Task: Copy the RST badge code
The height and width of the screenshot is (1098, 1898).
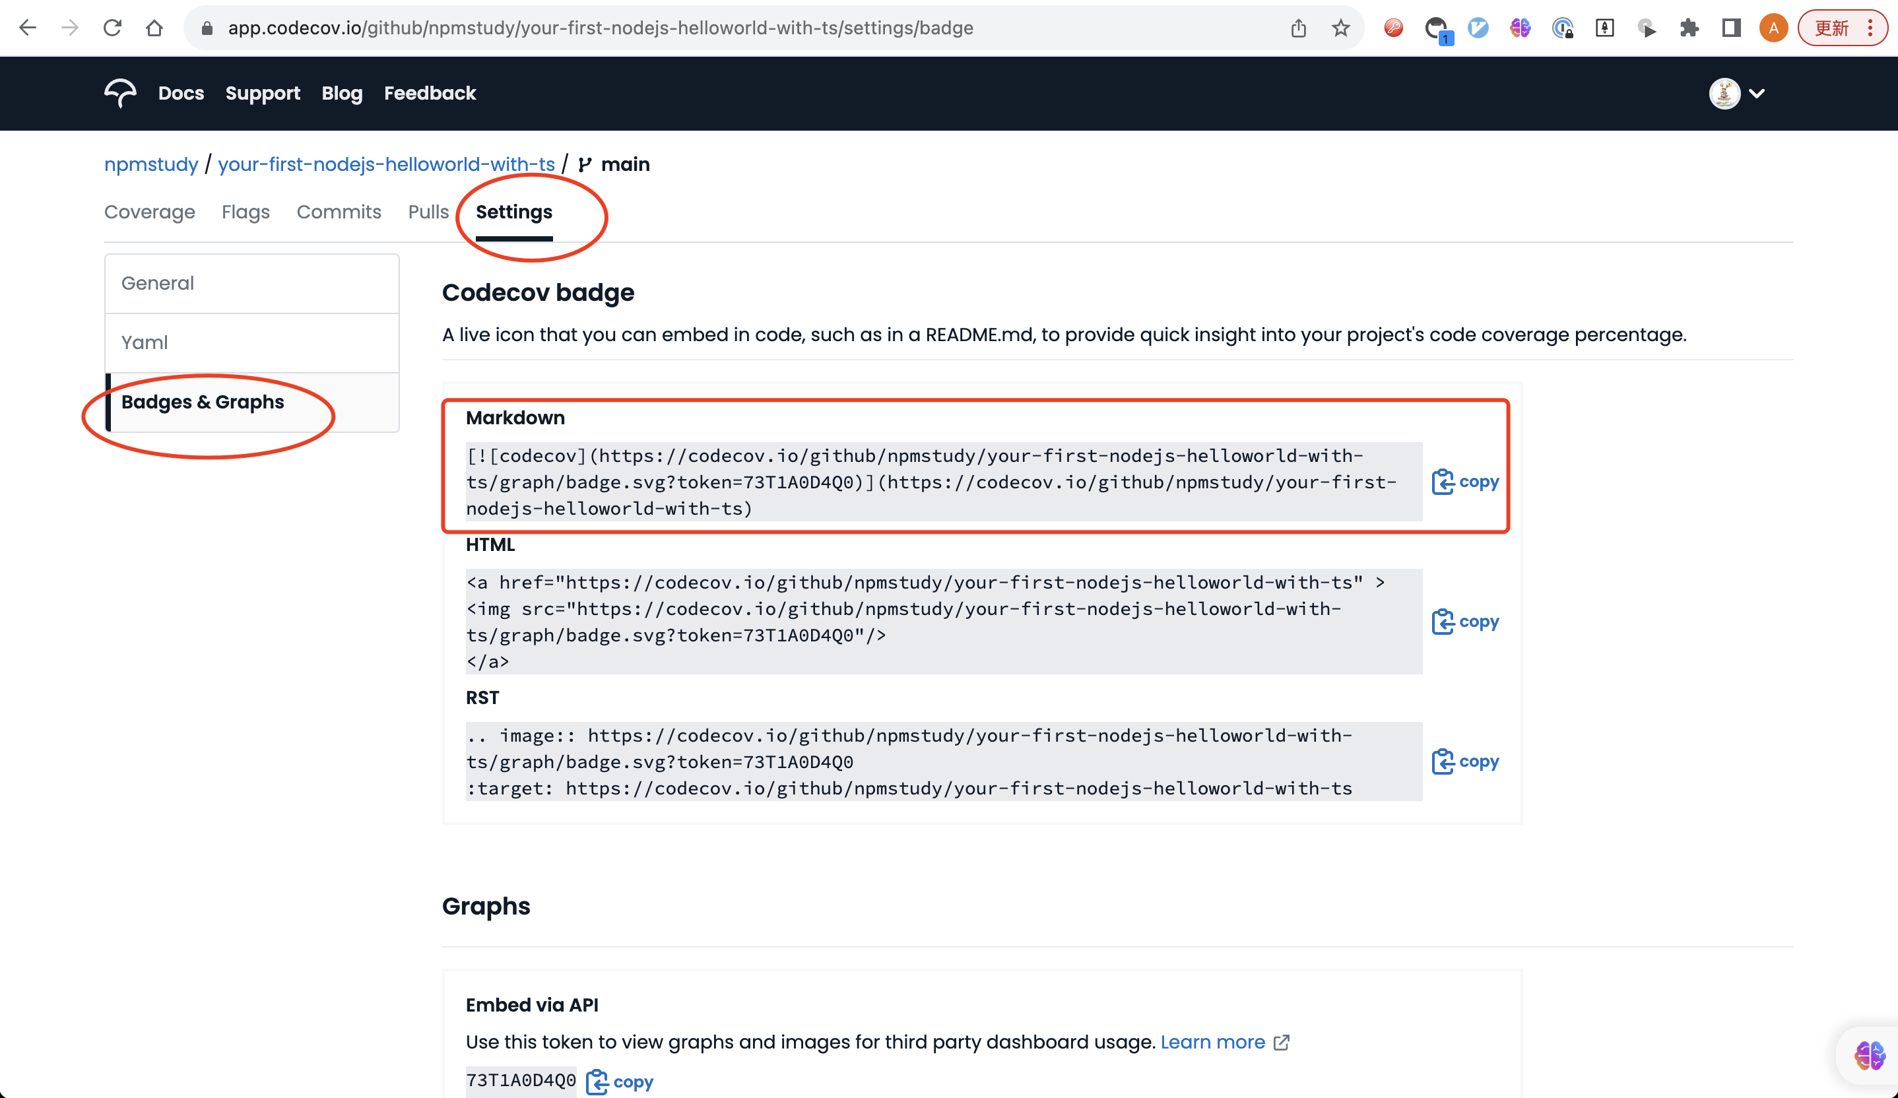Action: 1465,761
